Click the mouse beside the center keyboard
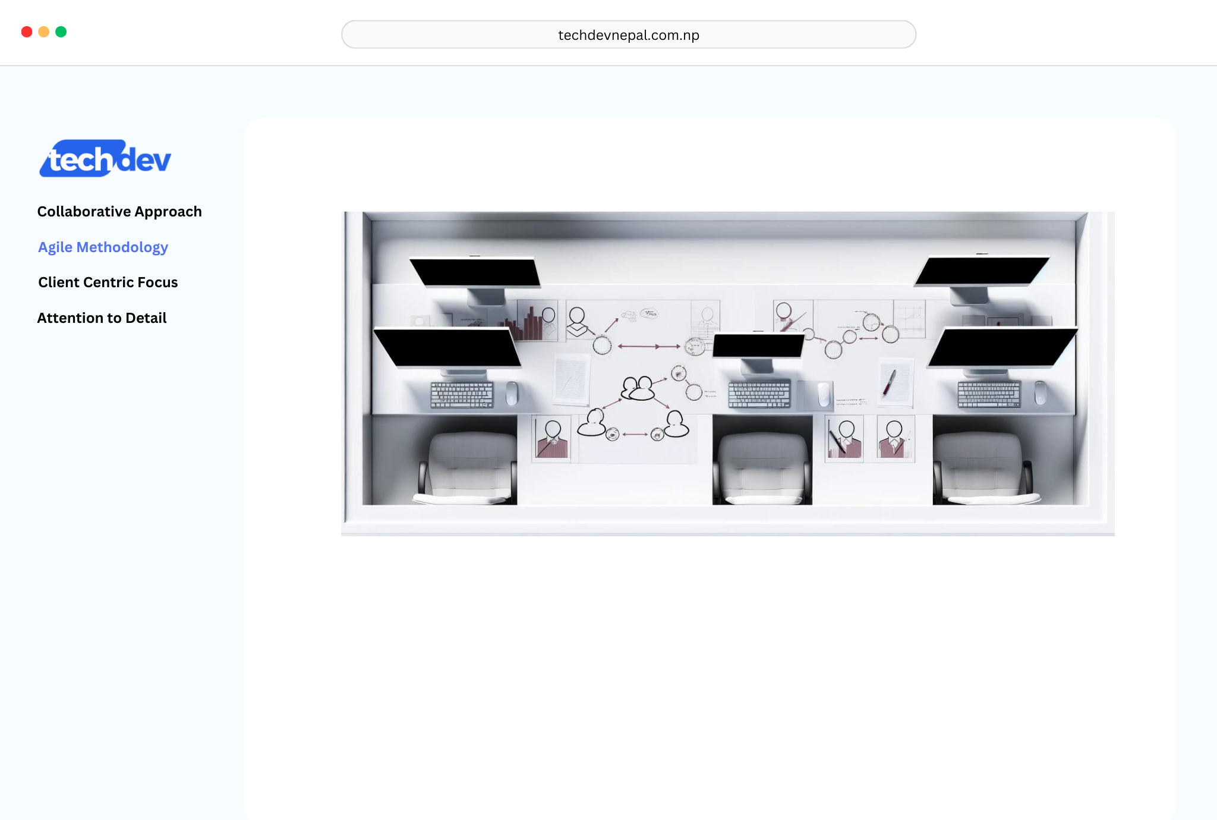Image resolution: width=1217 pixels, height=820 pixels. 824,394
